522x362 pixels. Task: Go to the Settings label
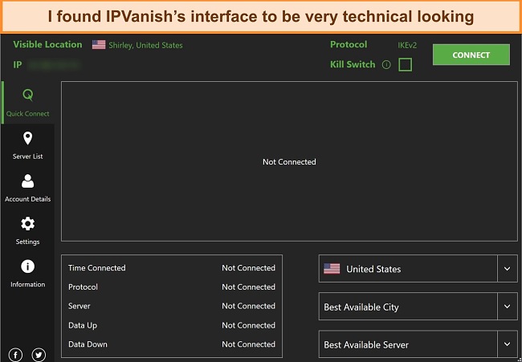tap(27, 242)
